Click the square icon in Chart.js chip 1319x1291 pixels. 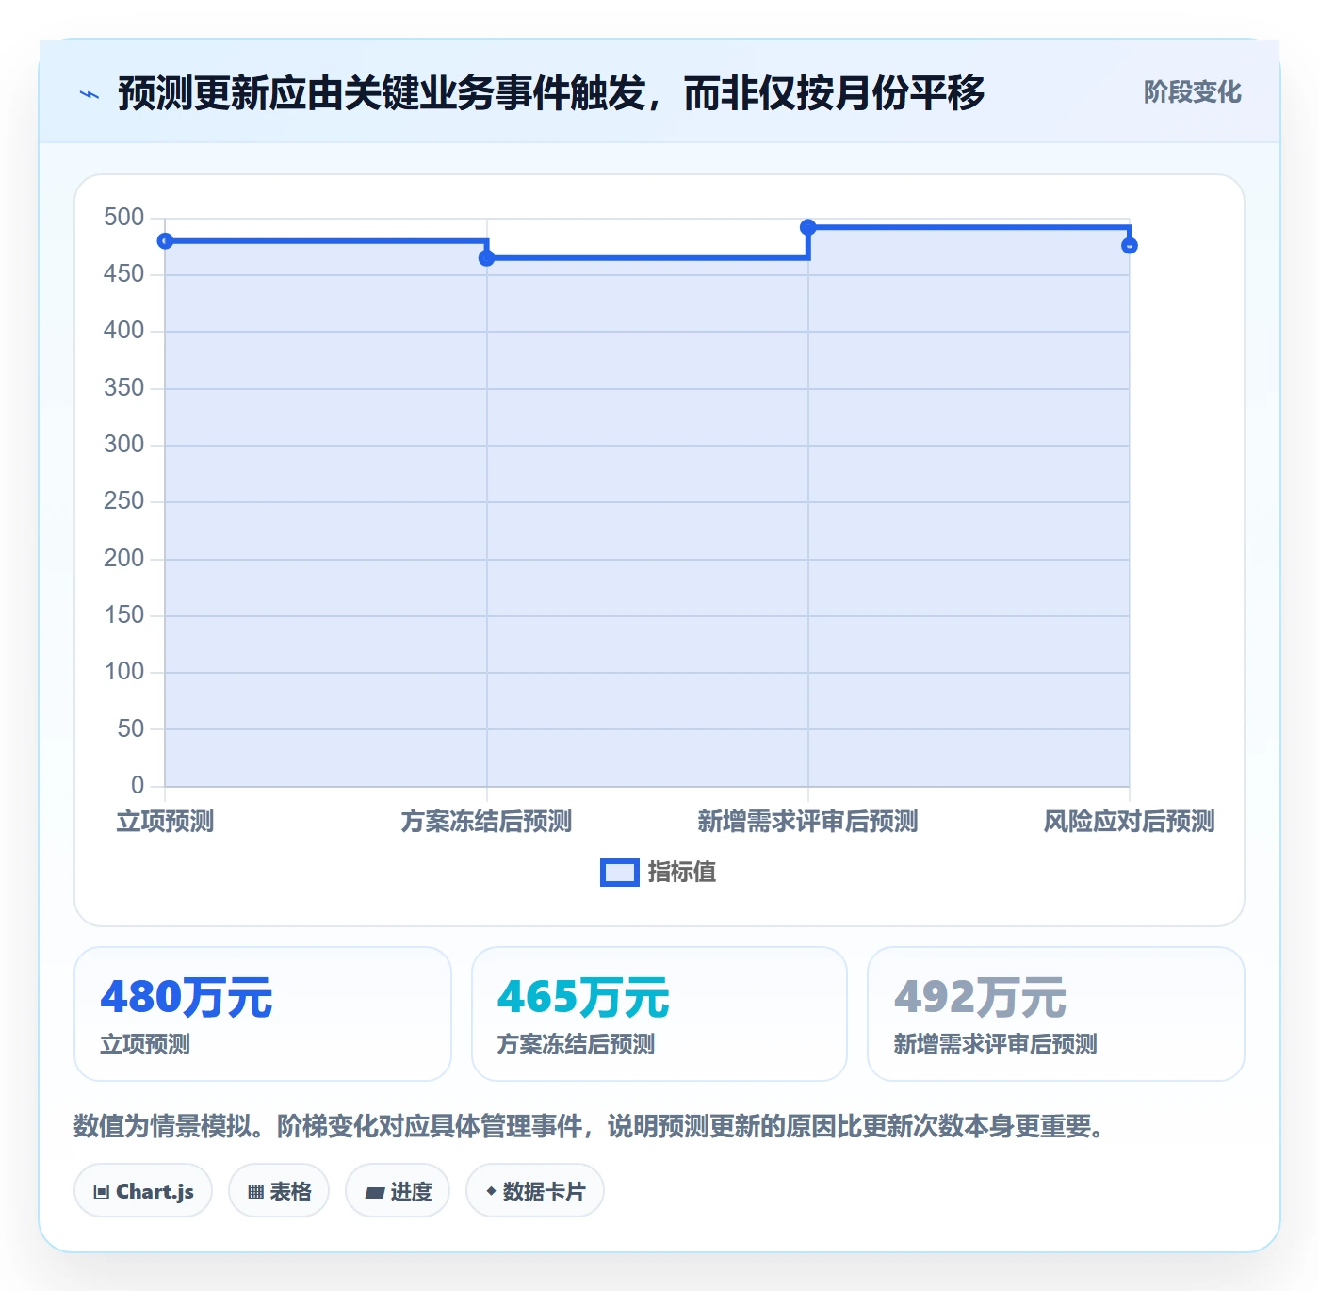[102, 1192]
